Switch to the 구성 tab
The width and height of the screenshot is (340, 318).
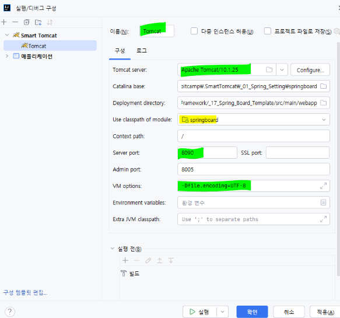(x=120, y=51)
